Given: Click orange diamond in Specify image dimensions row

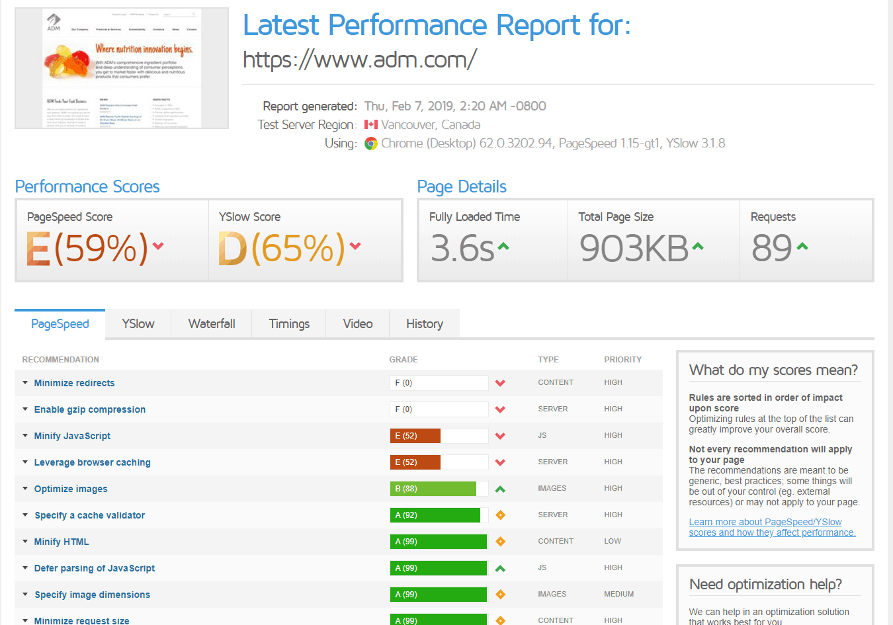Looking at the screenshot, I should pyautogui.click(x=501, y=595).
